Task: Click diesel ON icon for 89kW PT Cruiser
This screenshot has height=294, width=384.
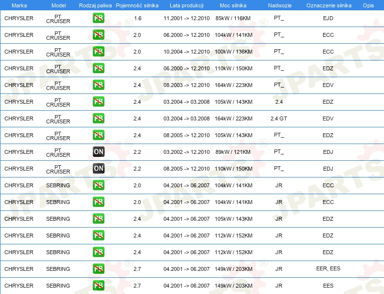Action: click(x=98, y=152)
